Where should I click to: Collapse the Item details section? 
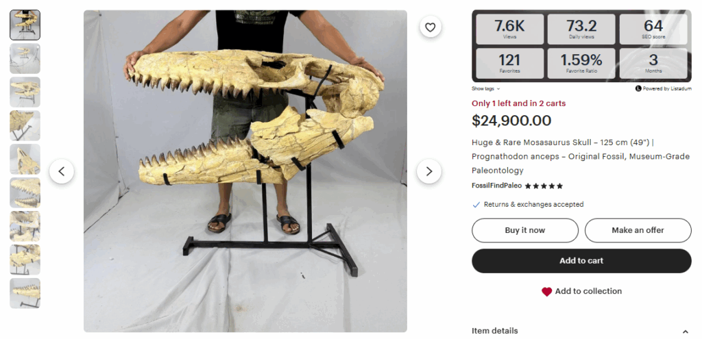click(x=686, y=331)
